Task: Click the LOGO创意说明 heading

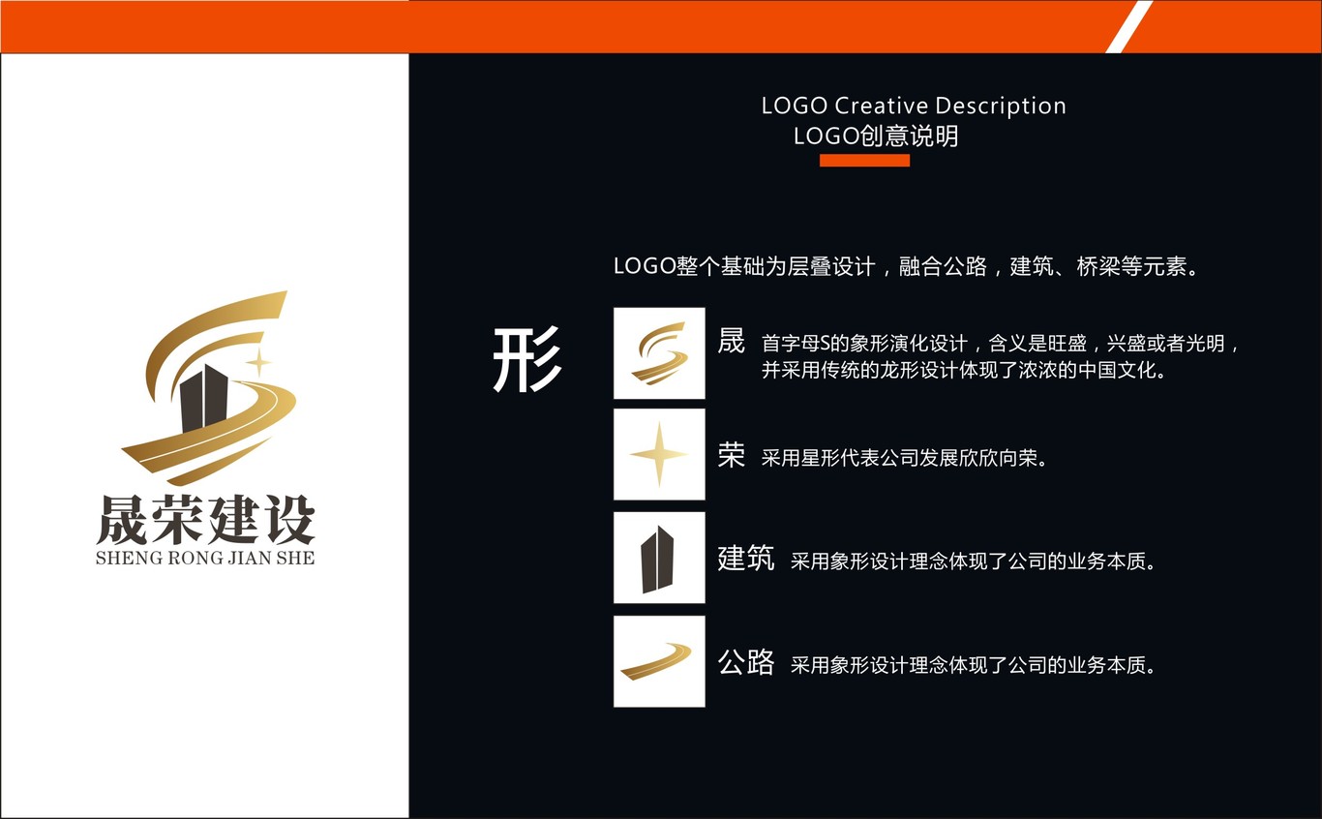Action: pyautogui.click(x=876, y=136)
